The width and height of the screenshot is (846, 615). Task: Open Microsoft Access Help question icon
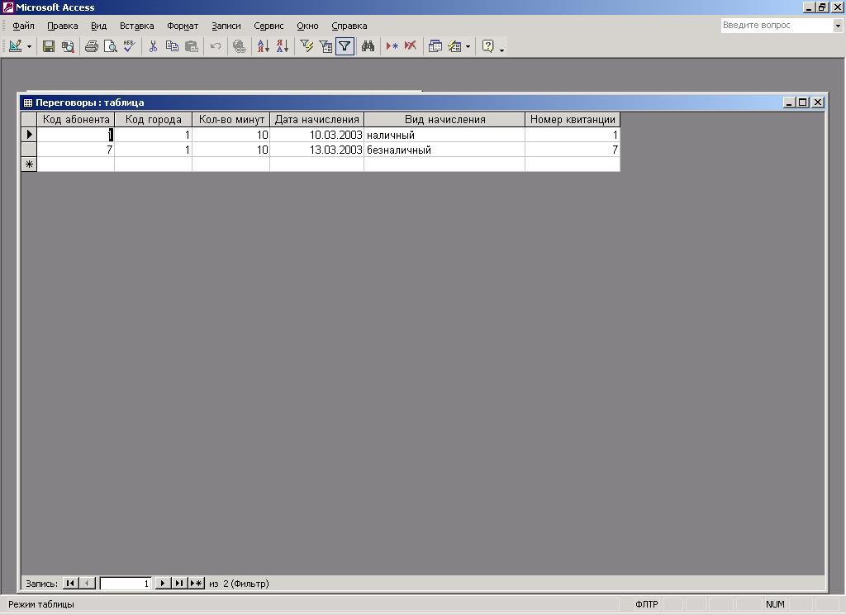487,46
